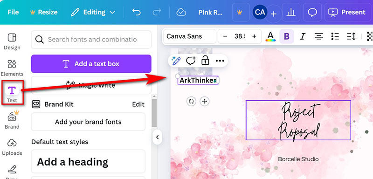The height and width of the screenshot is (179, 373).
Task: Select the design title Pink R...
Action: (210, 12)
